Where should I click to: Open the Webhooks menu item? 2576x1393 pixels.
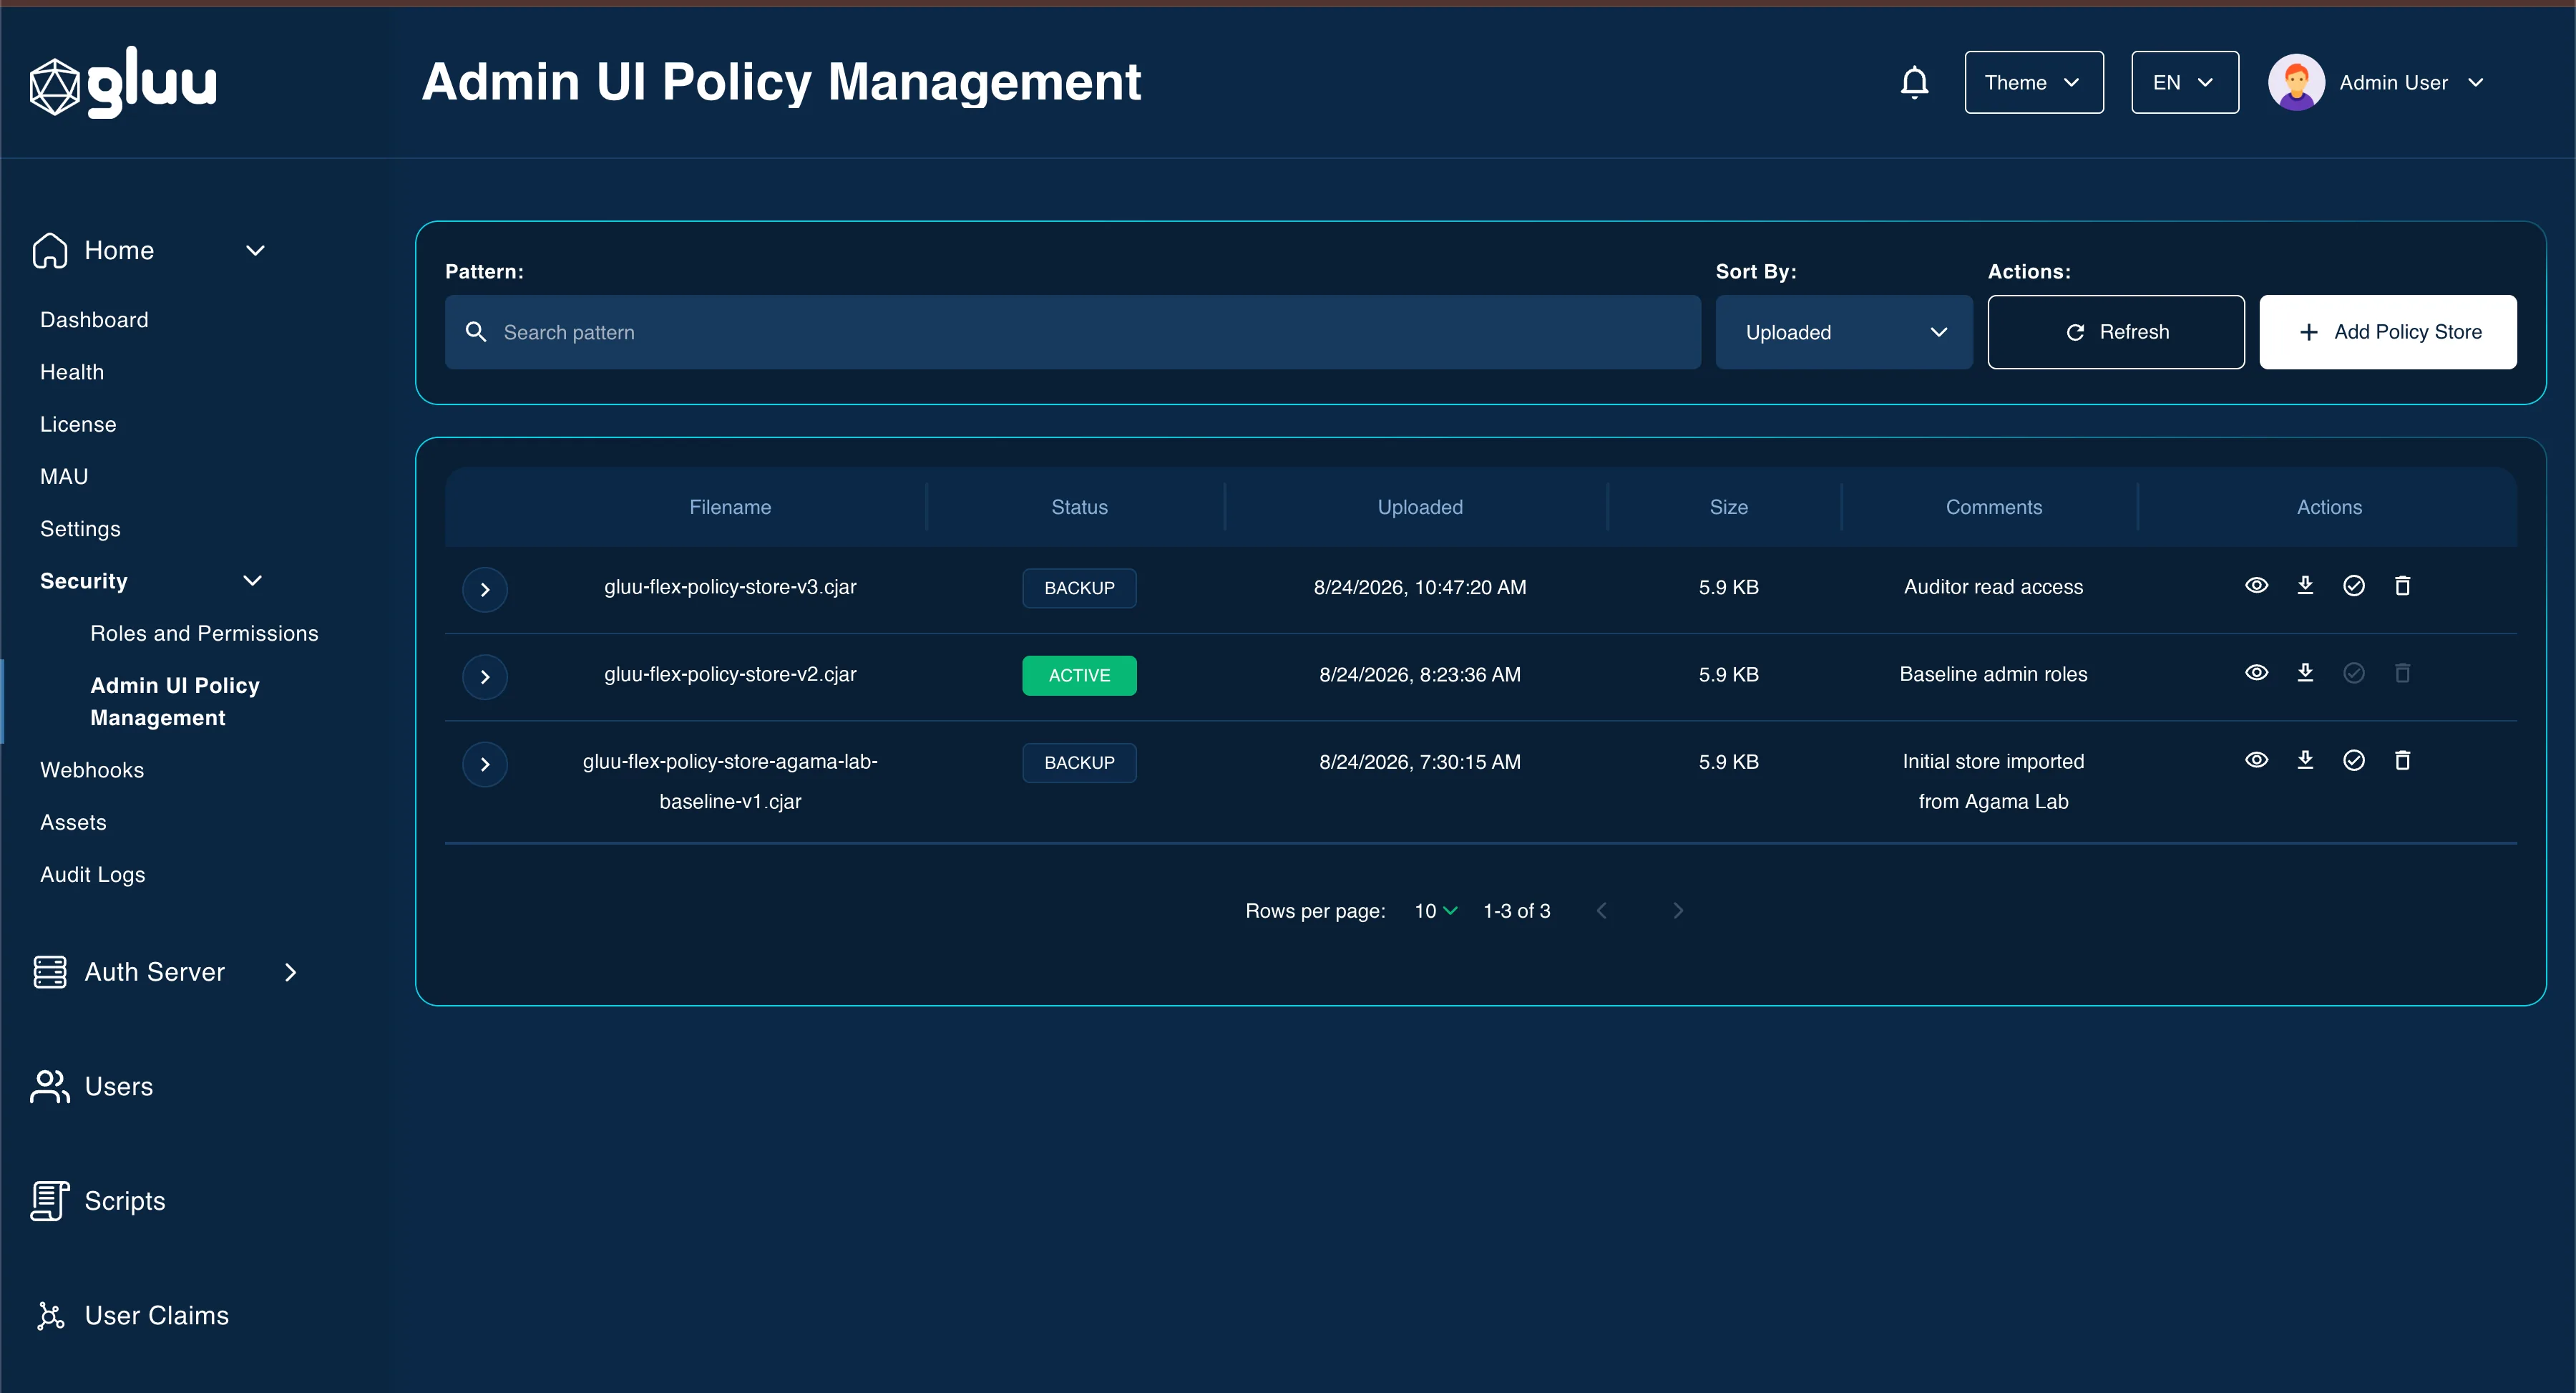[x=92, y=770]
